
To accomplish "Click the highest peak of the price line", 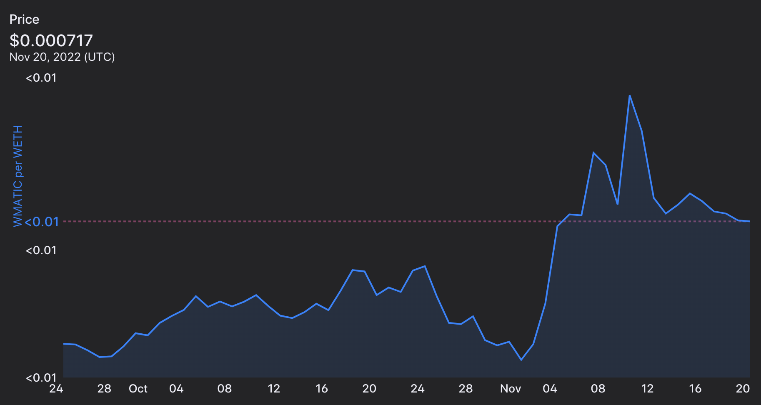I will point(629,96).
